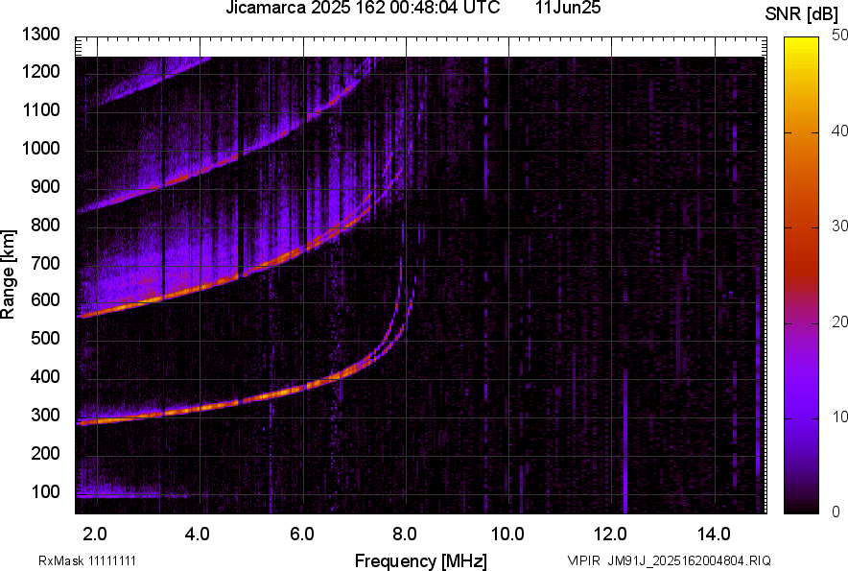Click the range tick label 400
The width and height of the screenshot is (848, 571).
[45, 376]
